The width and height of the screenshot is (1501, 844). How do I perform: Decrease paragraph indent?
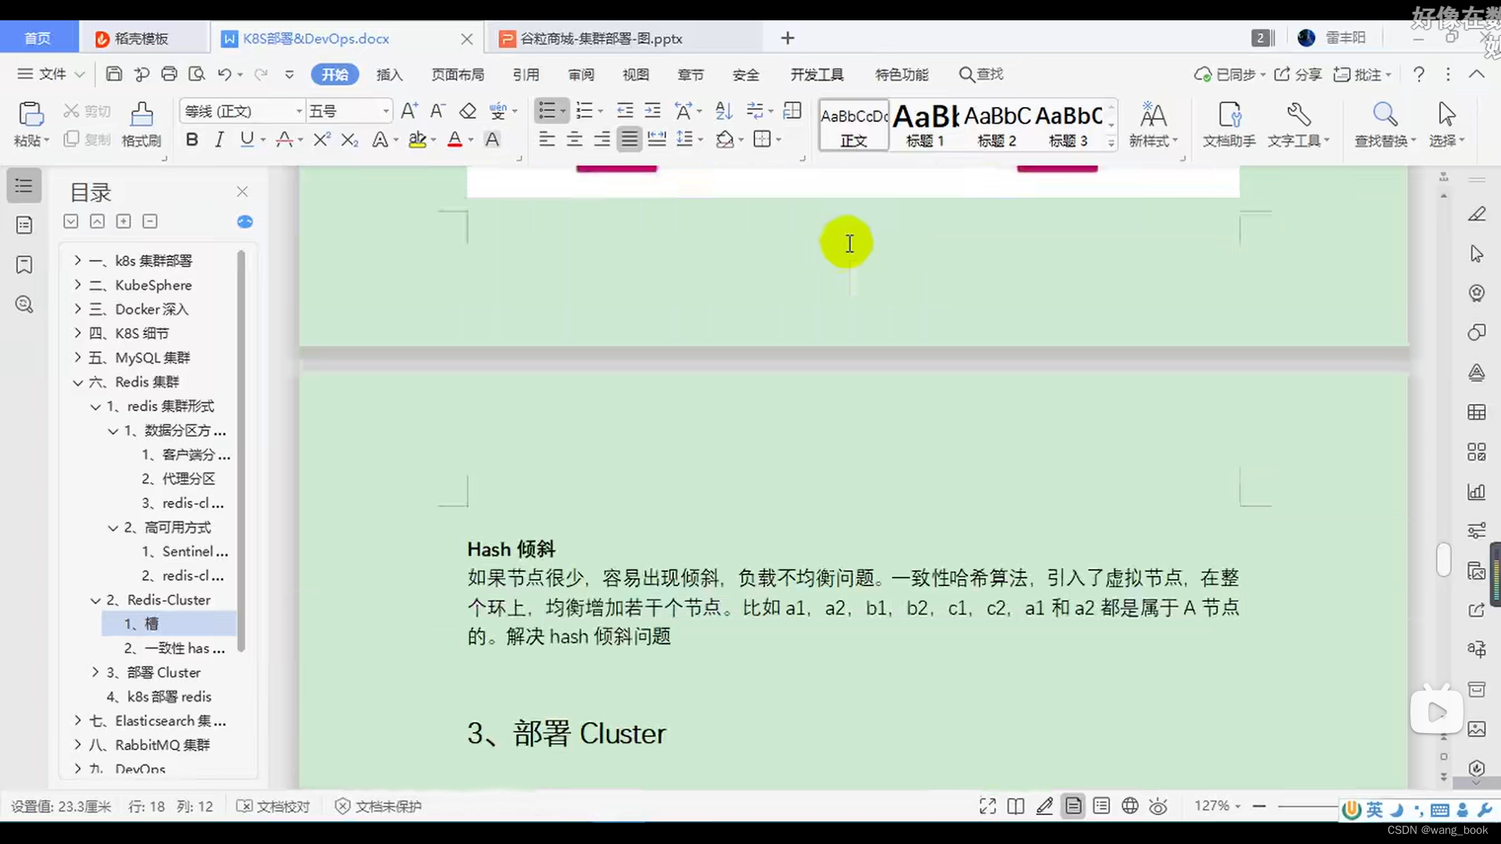625,111
